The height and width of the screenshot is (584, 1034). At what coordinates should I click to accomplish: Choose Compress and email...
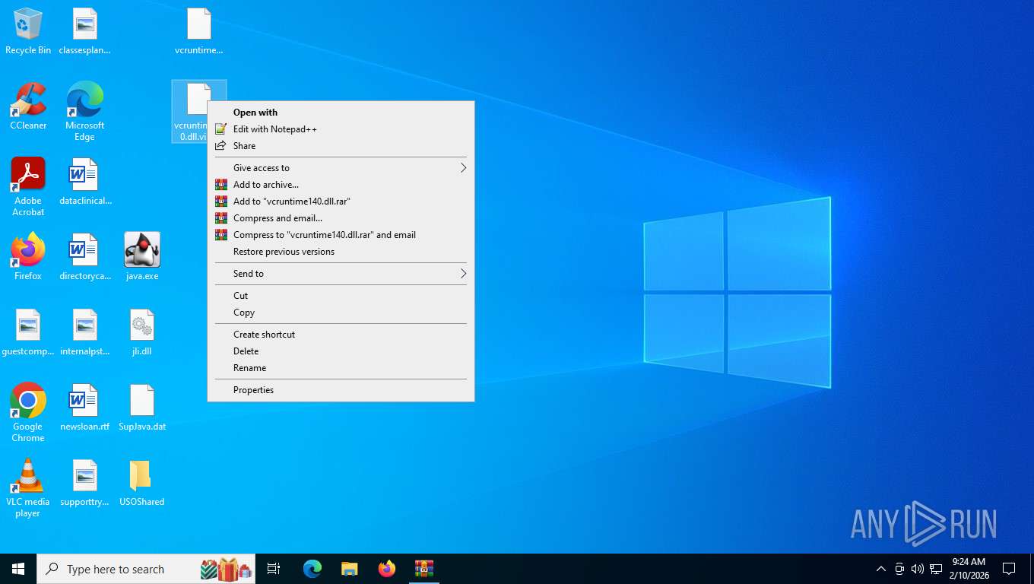click(341, 218)
